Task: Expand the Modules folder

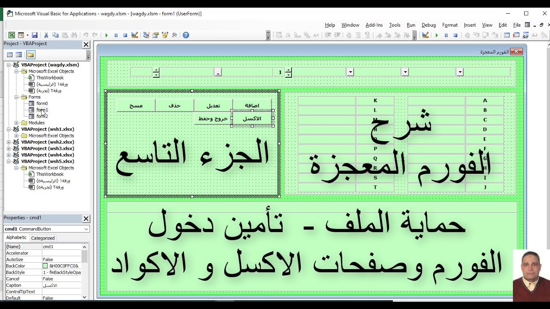Action: coord(17,123)
